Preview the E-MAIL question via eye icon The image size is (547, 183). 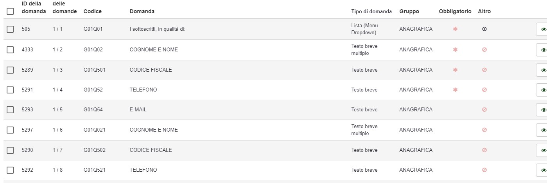tap(543, 110)
